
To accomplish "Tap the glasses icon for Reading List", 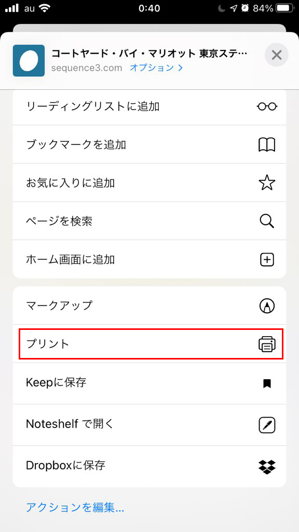I will click(267, 107).
